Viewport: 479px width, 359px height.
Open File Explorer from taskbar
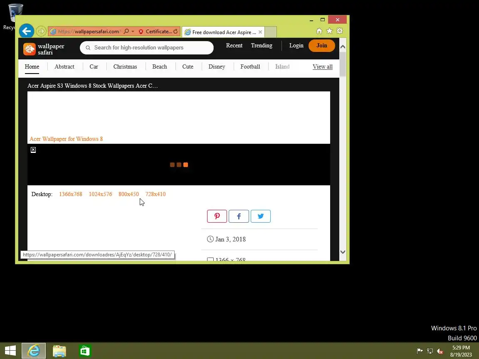59,351
